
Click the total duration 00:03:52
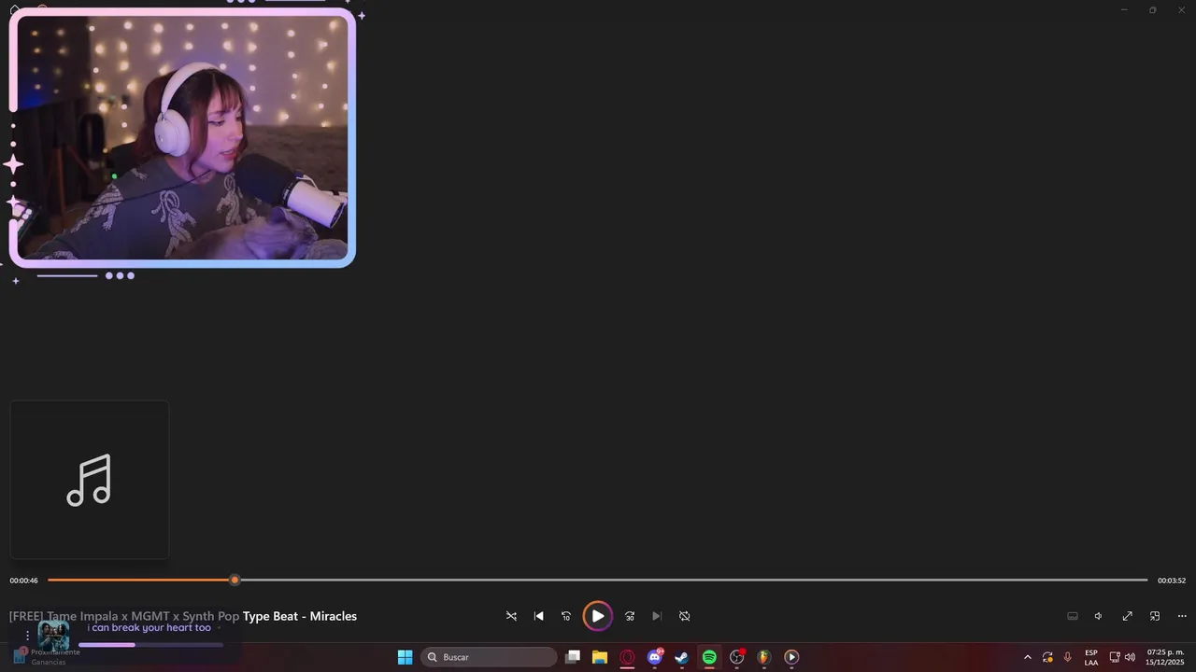click(x=1172, y=581)
